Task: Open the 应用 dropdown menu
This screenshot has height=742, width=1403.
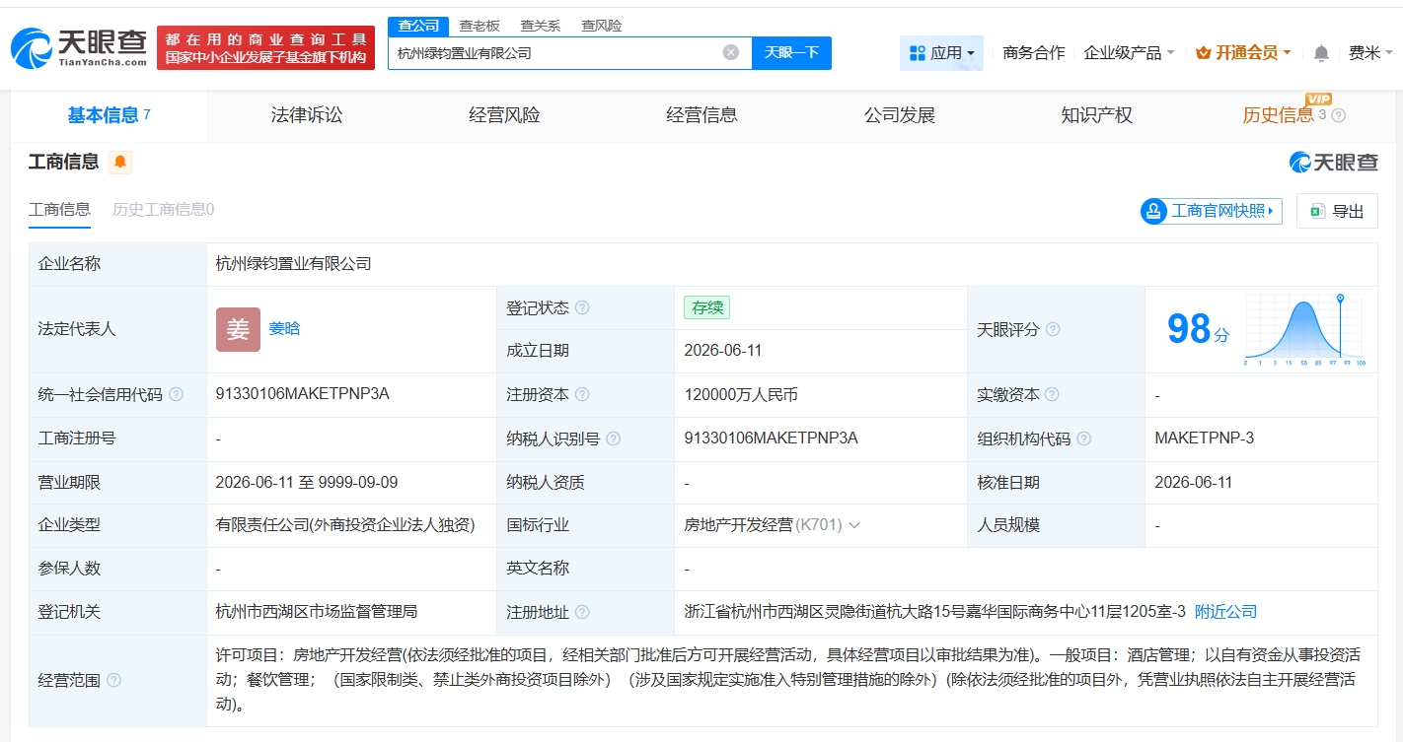Action: pyautogui.click(x=941, y=53)
